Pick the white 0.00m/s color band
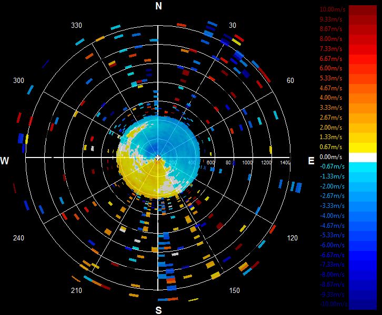The height and width of the screenshot is (315, 382). coord(363,157)
